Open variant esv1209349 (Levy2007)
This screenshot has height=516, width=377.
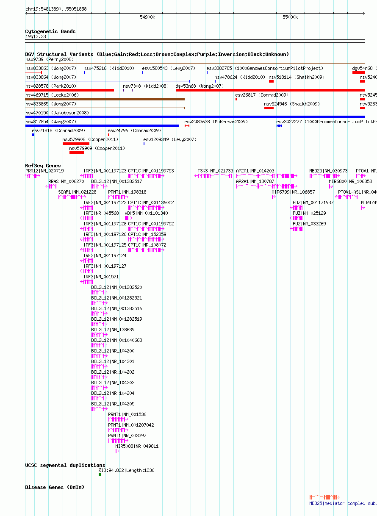170,139
